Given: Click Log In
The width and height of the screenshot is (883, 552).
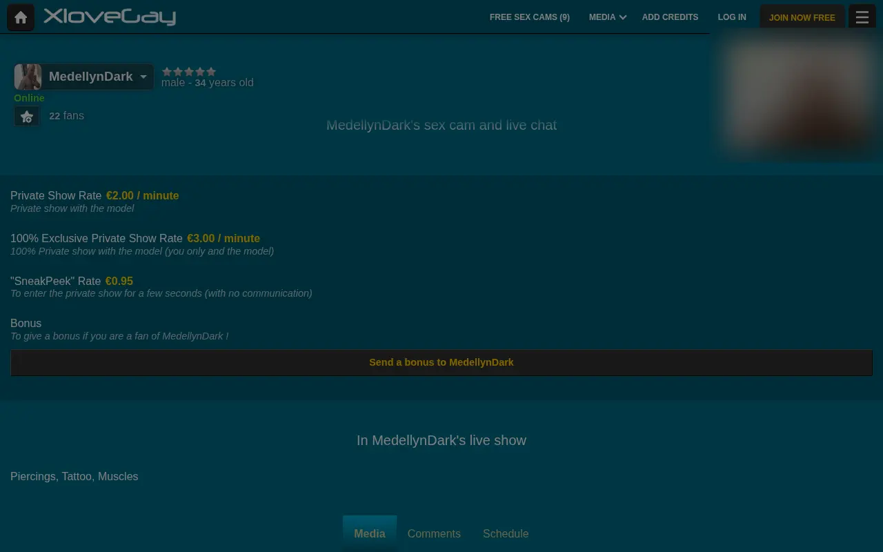Looking at the screenshot, I should [732, 17].
